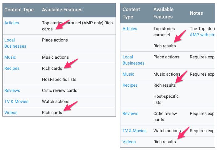This screenshot has height=150, width=217.
Task: Open the Videos link in right table
Action: click(129, 142)
